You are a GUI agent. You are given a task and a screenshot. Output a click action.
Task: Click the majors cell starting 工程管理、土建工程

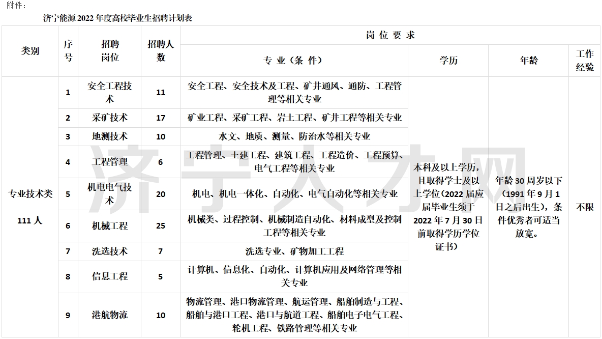coord(294,162)
